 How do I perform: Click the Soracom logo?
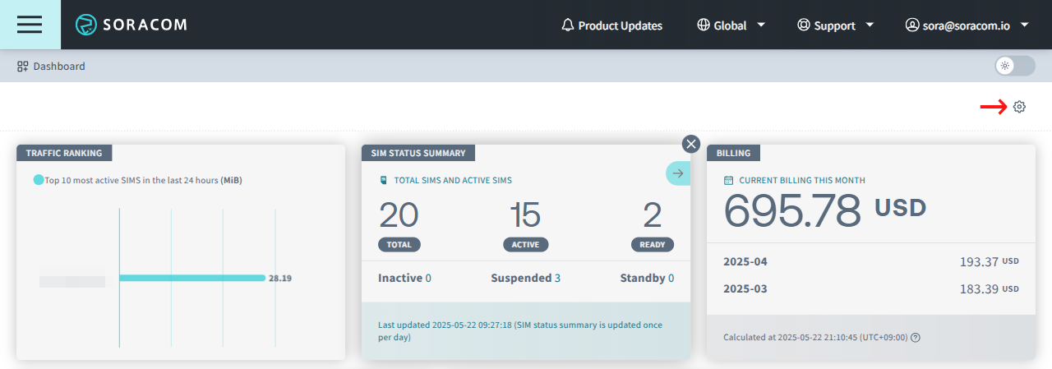(131, 25)
